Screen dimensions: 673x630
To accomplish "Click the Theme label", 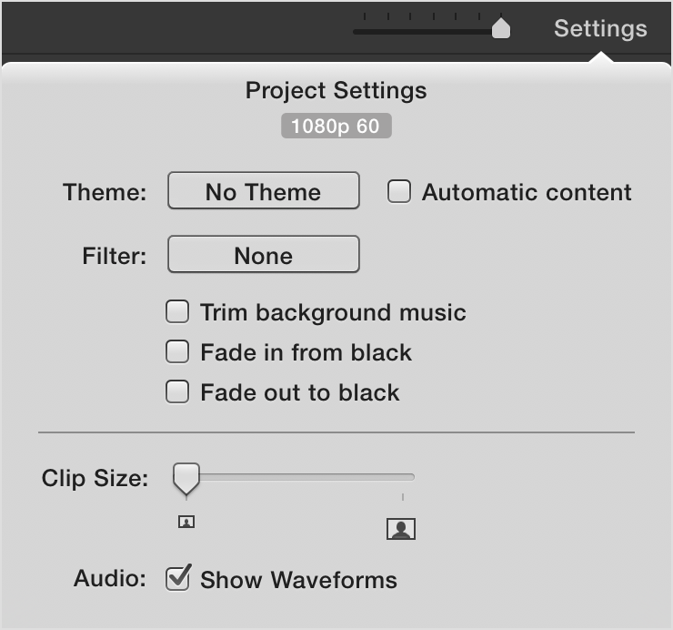I will coord(104,192).
